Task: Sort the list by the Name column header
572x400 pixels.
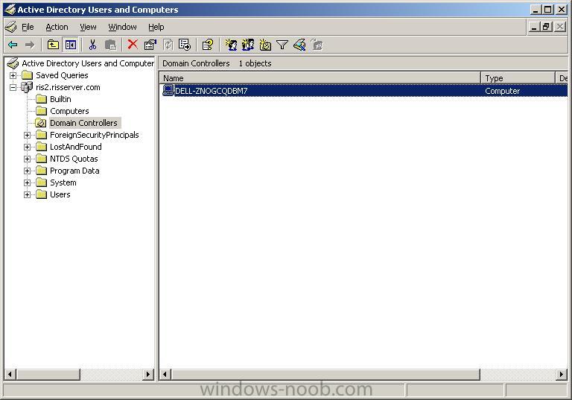Action: coord(320,78)
